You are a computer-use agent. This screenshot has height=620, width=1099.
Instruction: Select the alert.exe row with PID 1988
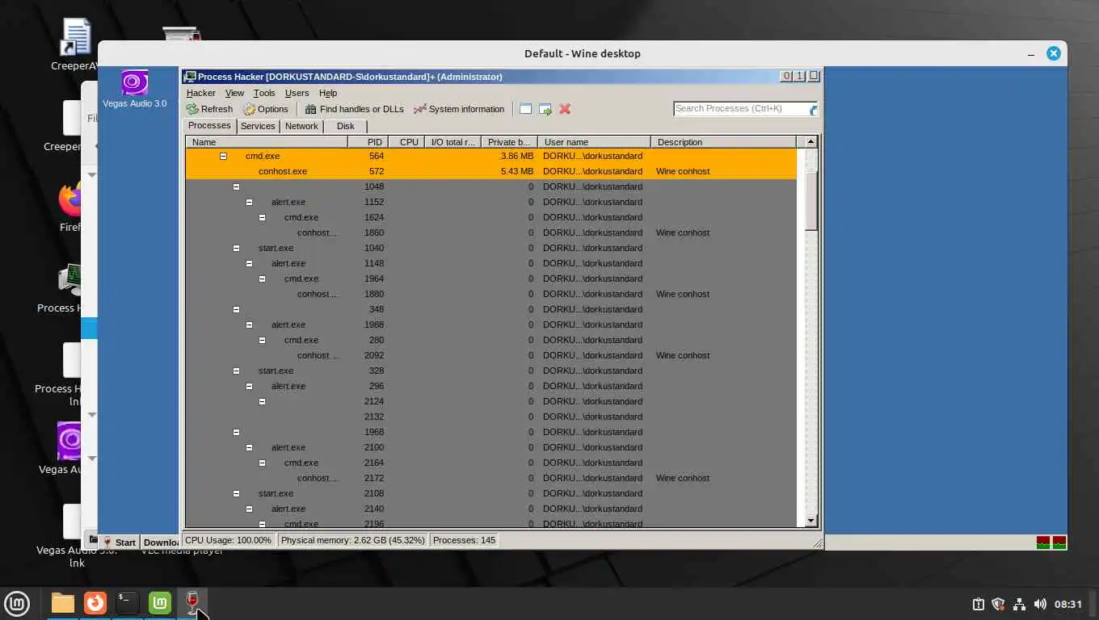[x=491, y=325]
